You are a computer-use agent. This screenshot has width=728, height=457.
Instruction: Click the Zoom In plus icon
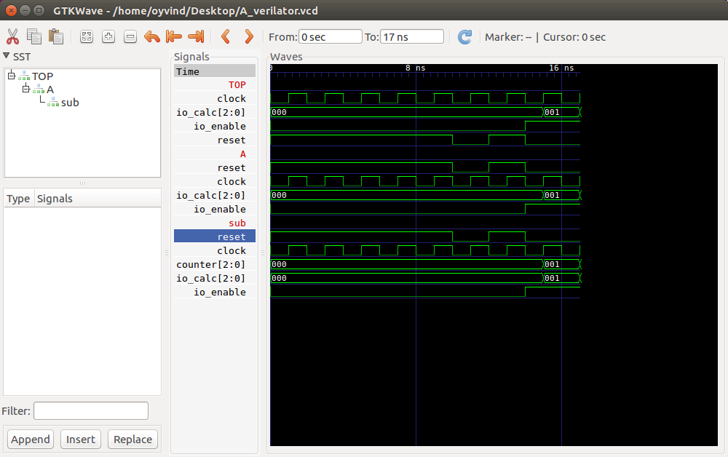point(108,36)
